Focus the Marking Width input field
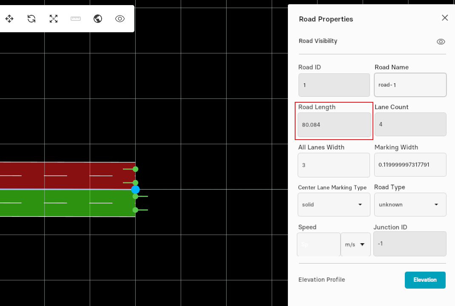The width and height of the screenshot is (455, 306). coord(410,165)
